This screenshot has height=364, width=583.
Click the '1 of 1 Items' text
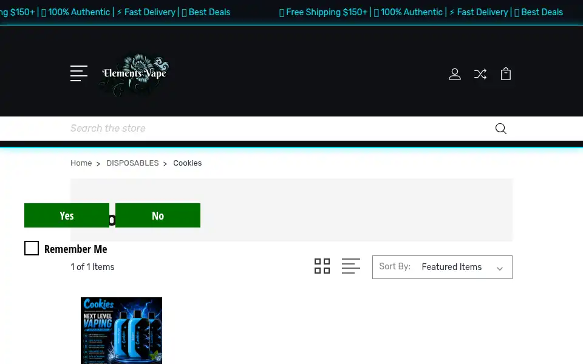point(92,267)
